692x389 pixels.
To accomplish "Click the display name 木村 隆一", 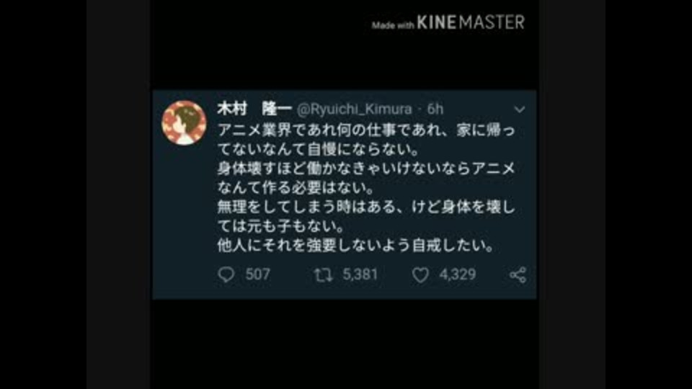I will 254,109.
